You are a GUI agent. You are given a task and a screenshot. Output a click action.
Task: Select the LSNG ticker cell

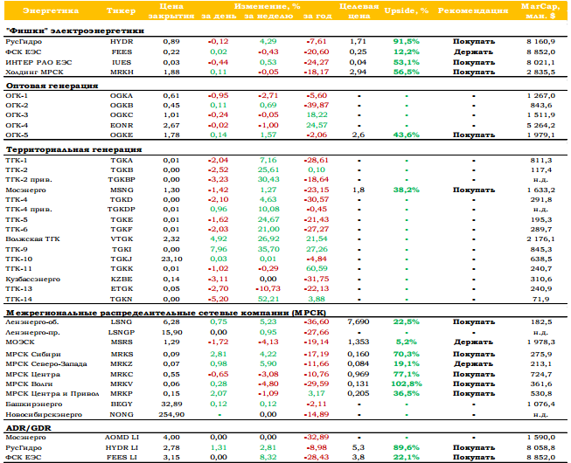pyautogui.click(x=122, y=321)
